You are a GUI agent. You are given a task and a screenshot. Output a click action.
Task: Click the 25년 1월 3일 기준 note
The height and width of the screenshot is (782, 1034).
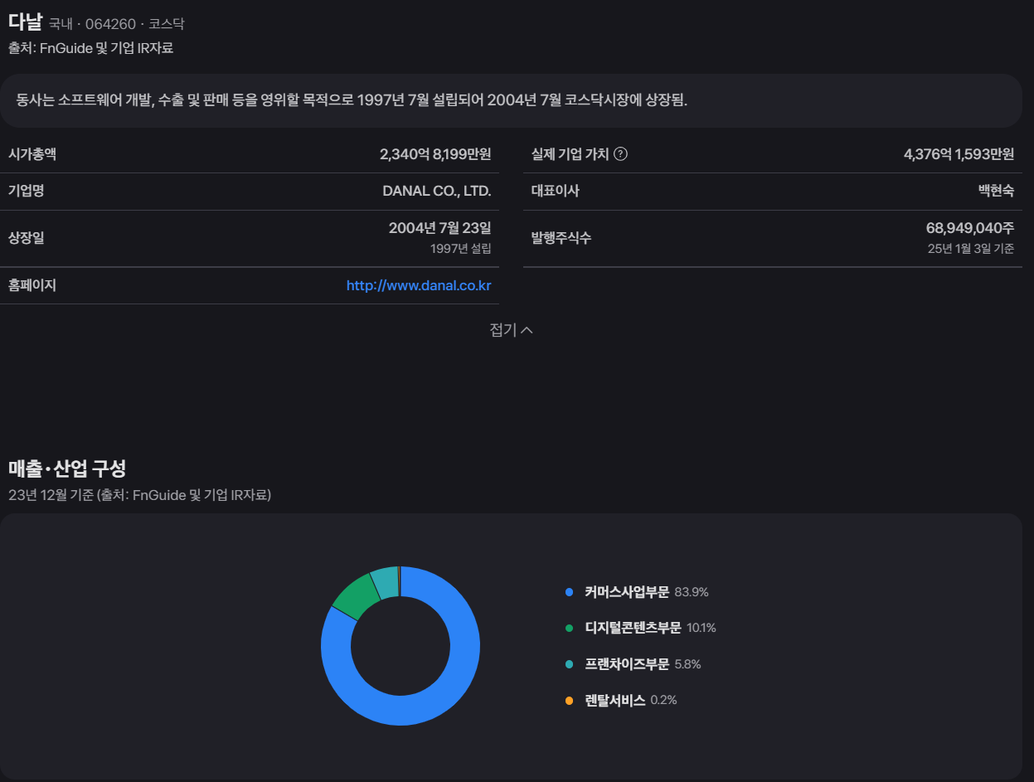[971, 249]
